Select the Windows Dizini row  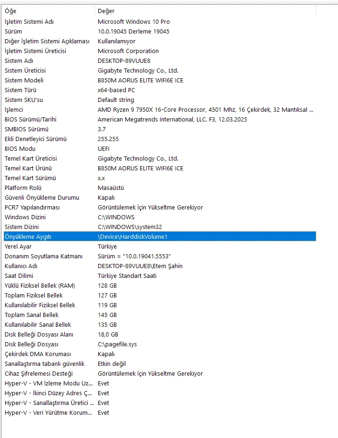pos(160,217)
